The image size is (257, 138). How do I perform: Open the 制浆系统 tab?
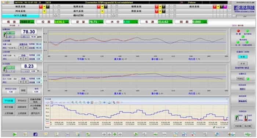pos(20,7)
